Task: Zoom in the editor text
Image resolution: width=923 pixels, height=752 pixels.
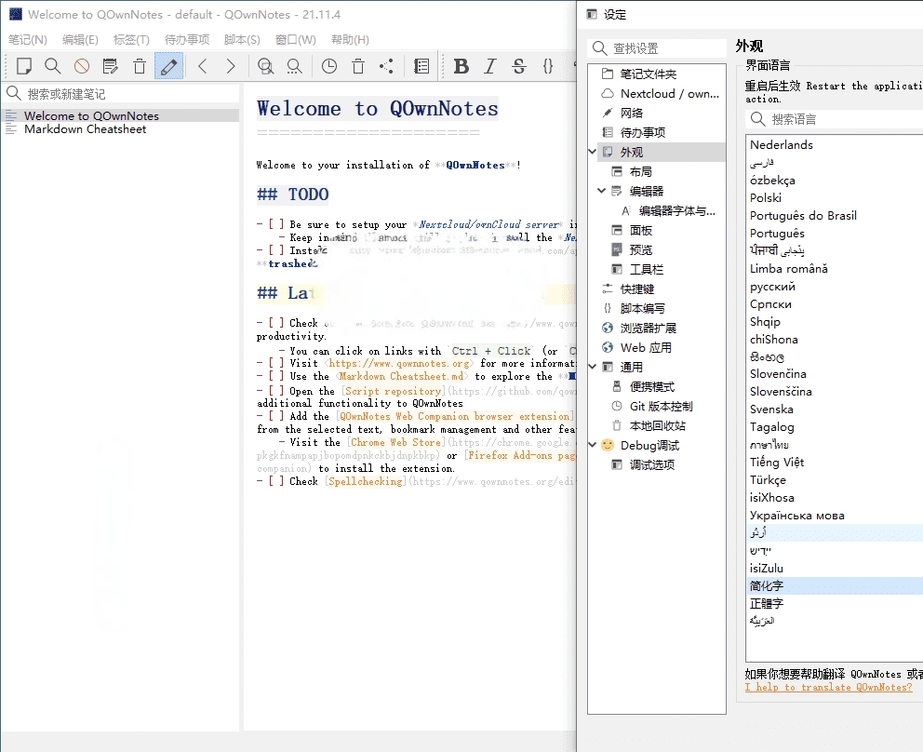Action: pyautogui.click(x=265, y=66)
